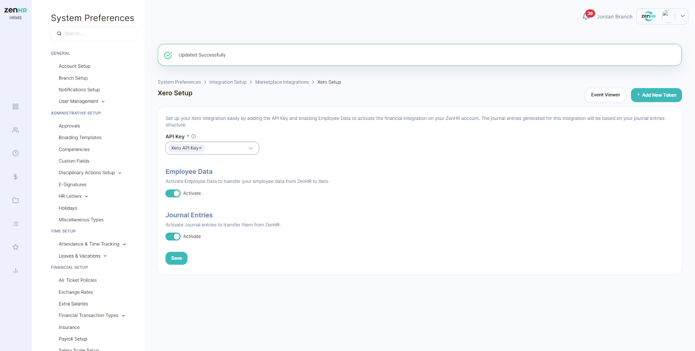Image resolution: width=695 pixels, height=351 pixels.
Task: Expand Financial Transaction Types submenu
Action: click(x=123, y=316)
